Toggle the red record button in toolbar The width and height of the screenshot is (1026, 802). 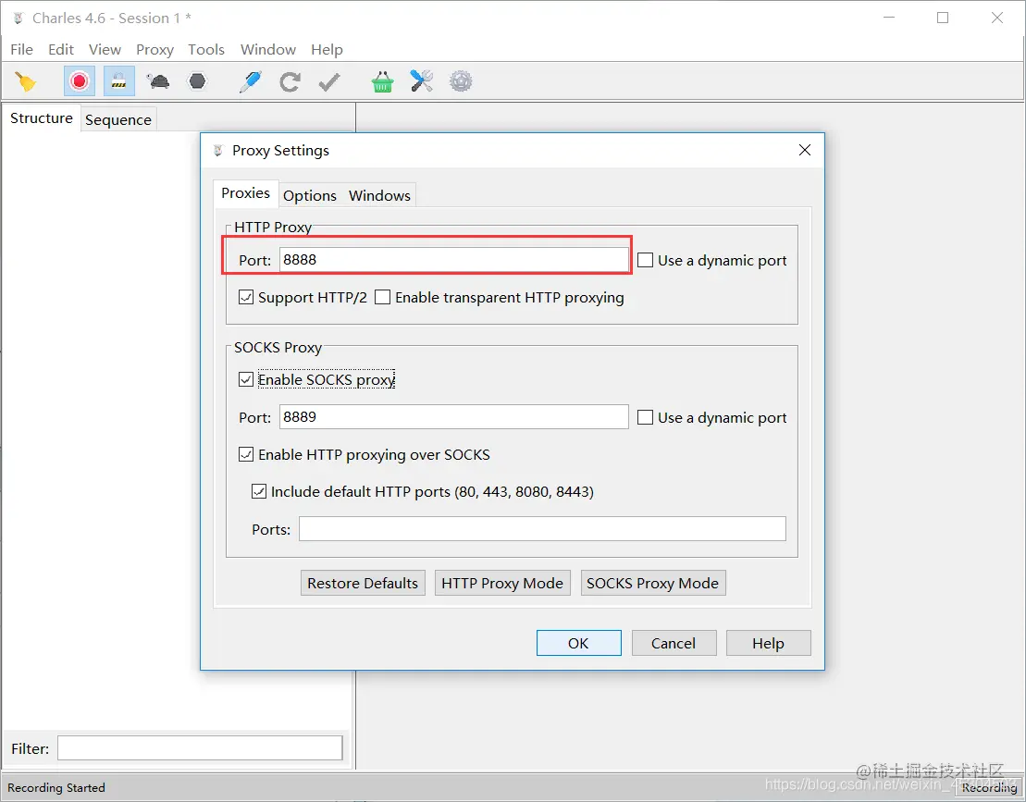point(80,81)
